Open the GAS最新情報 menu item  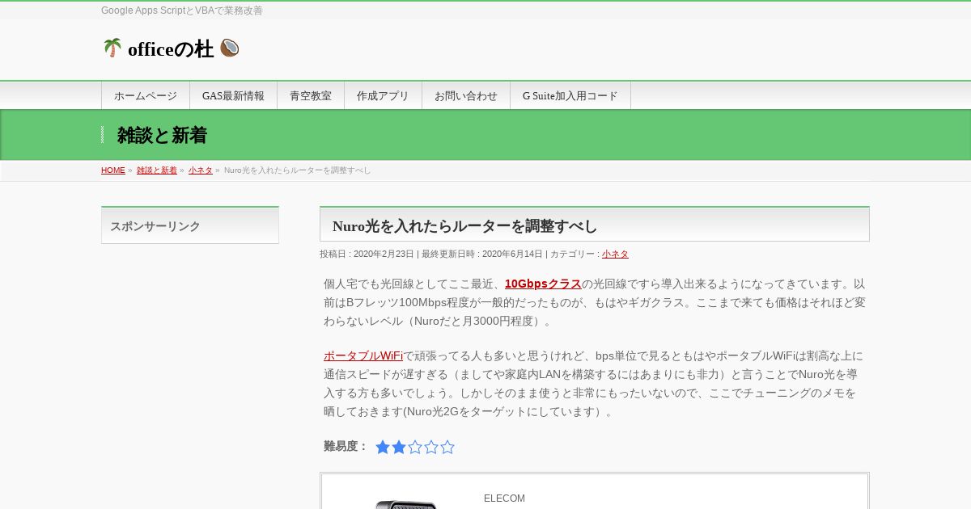(233, 95)
